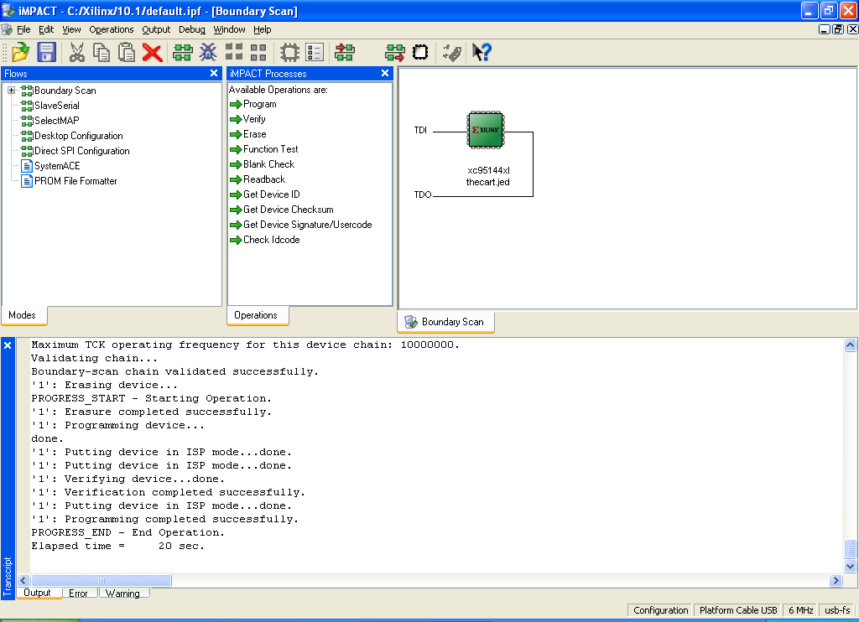The height and width of the screenshot is (622, 859).
Task: Run the Program operation
Action: point(259,104)
